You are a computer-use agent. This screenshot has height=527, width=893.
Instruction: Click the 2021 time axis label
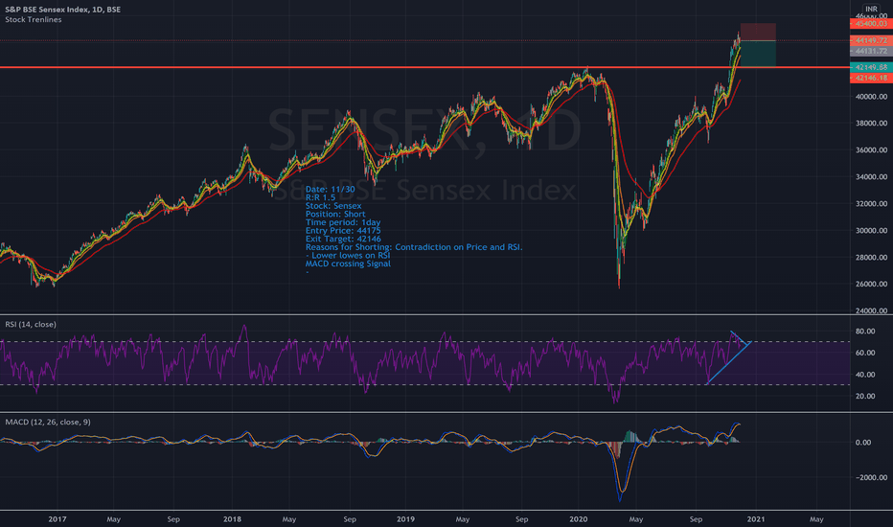pos(756,519)
